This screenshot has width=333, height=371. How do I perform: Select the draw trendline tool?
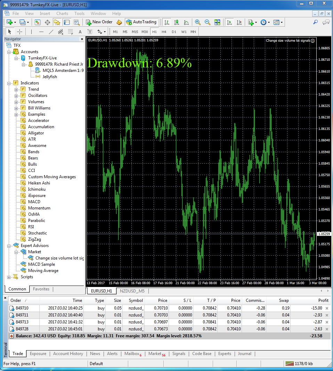[51, 32]
